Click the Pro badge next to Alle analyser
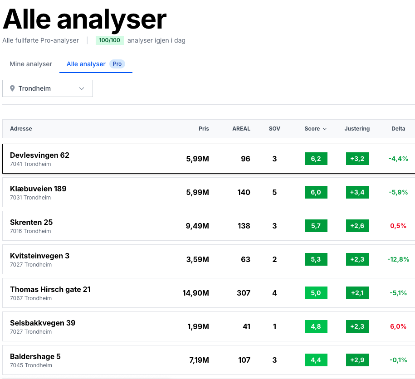The image size is (415, 379). coord(117,64)
